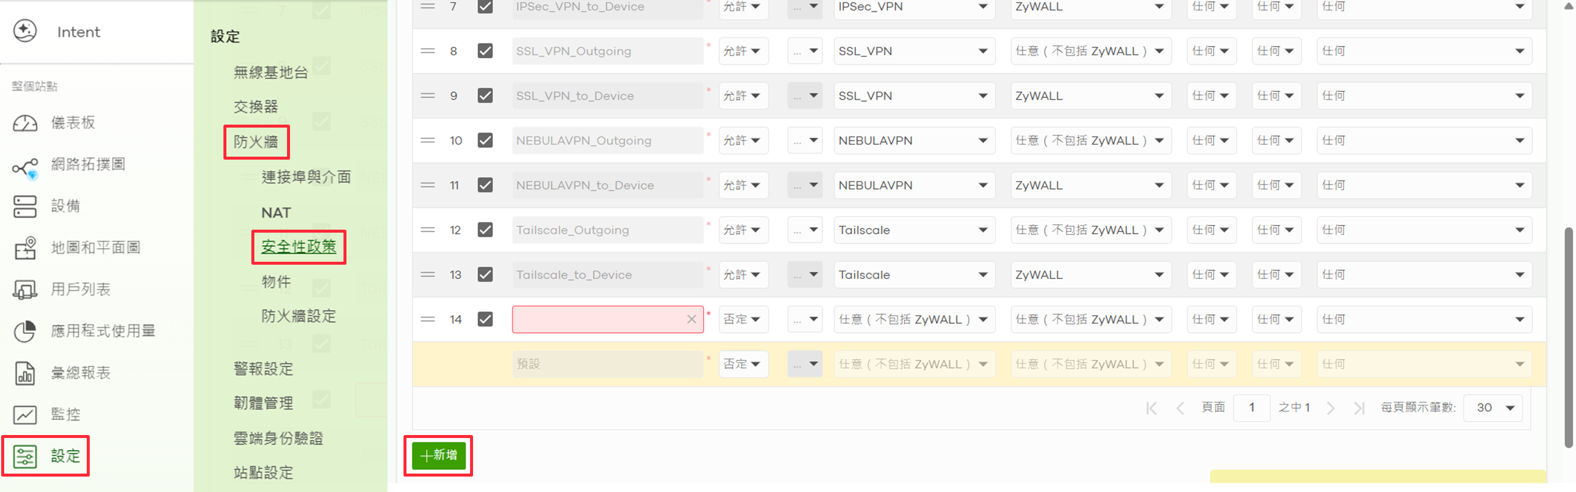
Task: Open action dropdown for SSL_VPN_Outgoing rule
Action: [743, 50]
